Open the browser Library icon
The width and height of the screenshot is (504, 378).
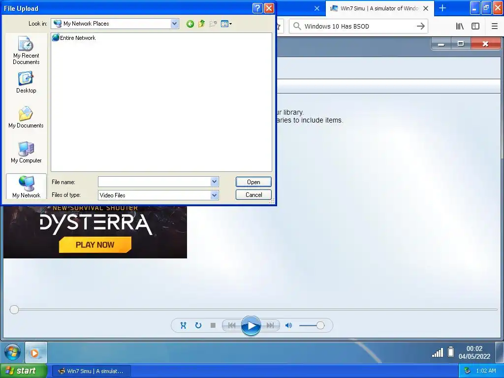pyautogui.click(x=460, y=27)
